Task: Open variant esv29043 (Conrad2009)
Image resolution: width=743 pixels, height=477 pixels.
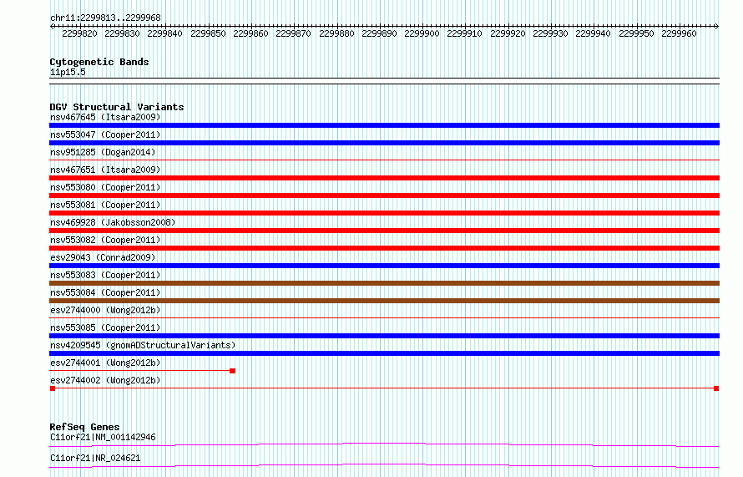Action: 103,257
